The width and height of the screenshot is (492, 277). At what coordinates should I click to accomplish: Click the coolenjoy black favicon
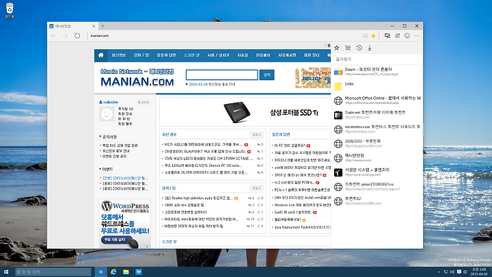(x=338, y=172)
